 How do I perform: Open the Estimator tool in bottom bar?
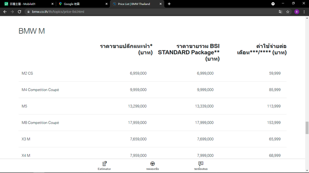pyautogui.click(x=104, y=166)
